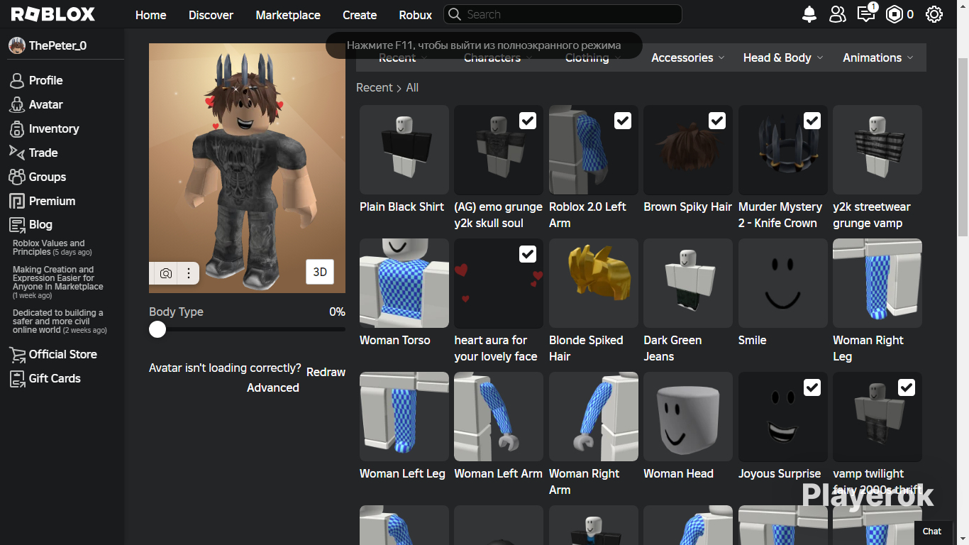Expand the Accessories dropdown
The width and height of the screenshot is (969, 545).
click(x=688, y=57)
